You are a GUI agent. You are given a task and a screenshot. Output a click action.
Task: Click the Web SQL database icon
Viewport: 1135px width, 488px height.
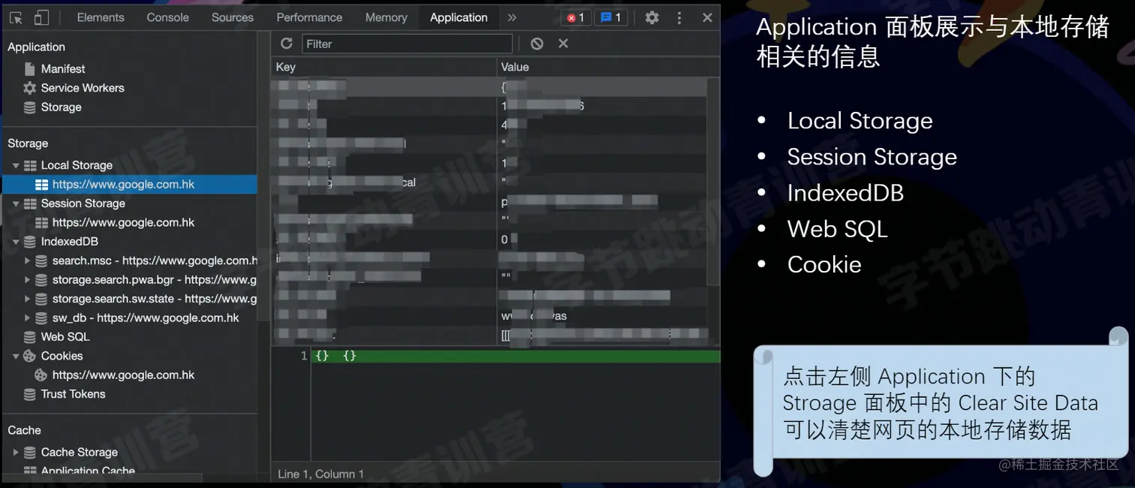point(30,337)
